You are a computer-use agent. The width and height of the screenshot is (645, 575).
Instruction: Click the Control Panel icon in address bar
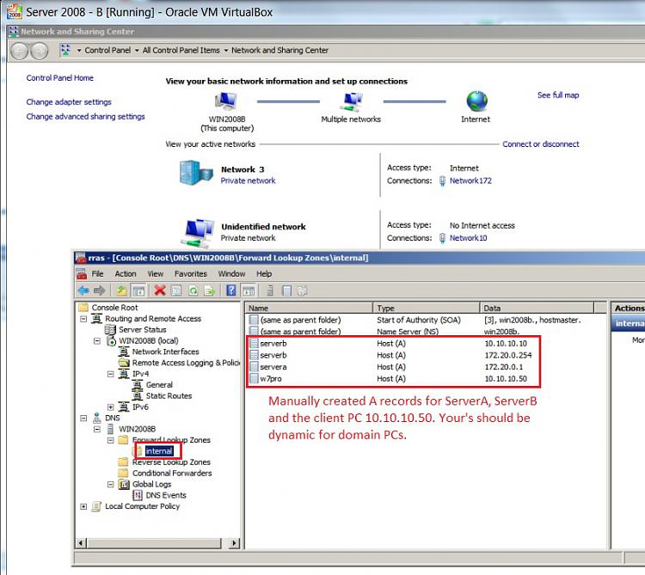[x=65, y=50]
